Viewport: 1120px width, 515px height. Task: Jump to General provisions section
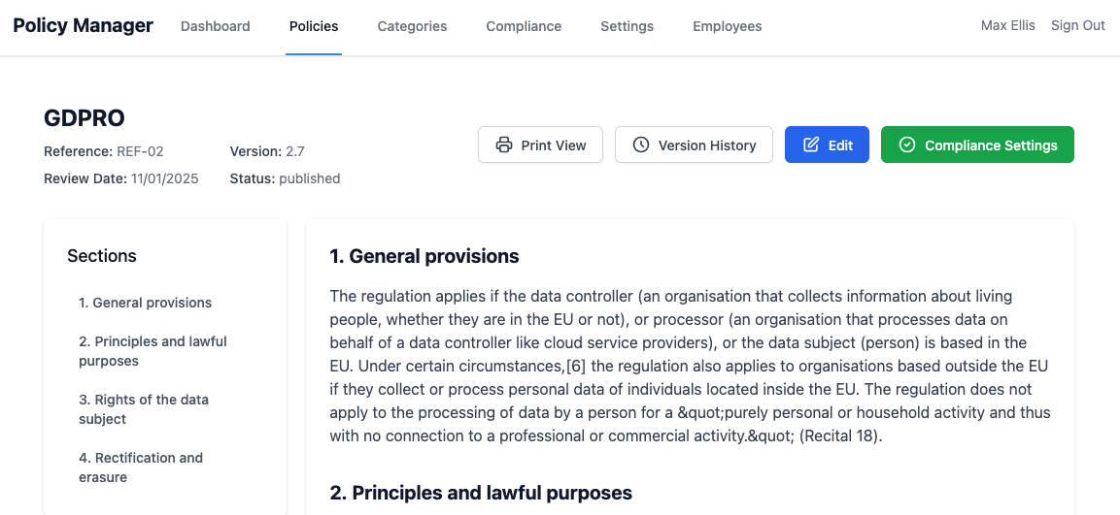click(x=145, y=303)
